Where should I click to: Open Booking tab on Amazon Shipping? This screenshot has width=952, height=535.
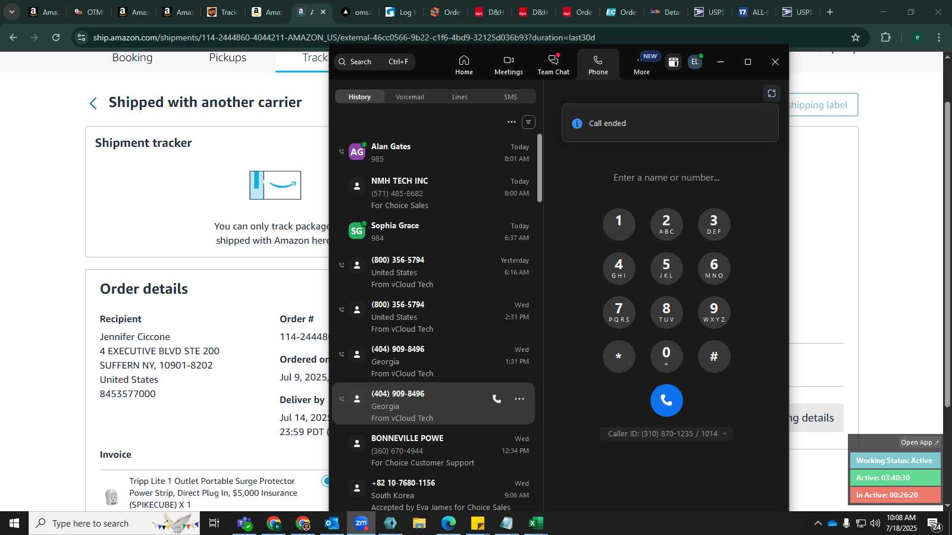[x=132, y=58]
